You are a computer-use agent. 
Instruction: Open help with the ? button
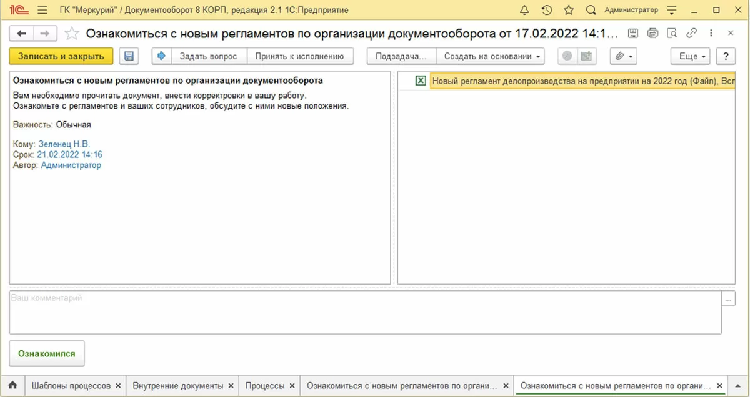[726, 56]
